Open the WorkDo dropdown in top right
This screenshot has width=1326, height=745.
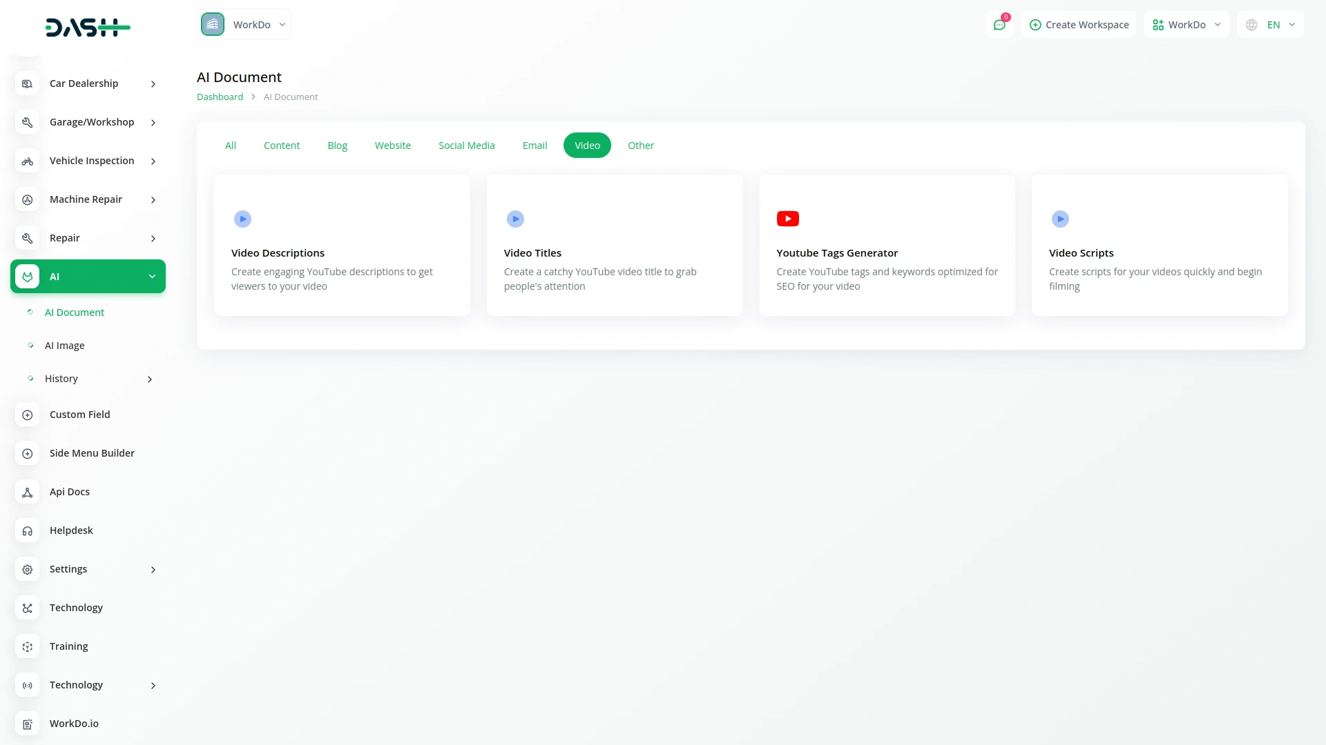pos(1186,25)
